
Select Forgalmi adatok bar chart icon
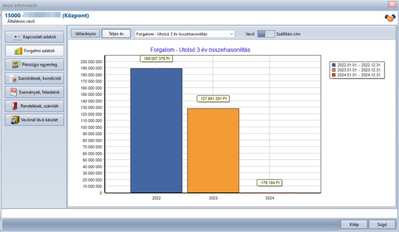point(18,51)
